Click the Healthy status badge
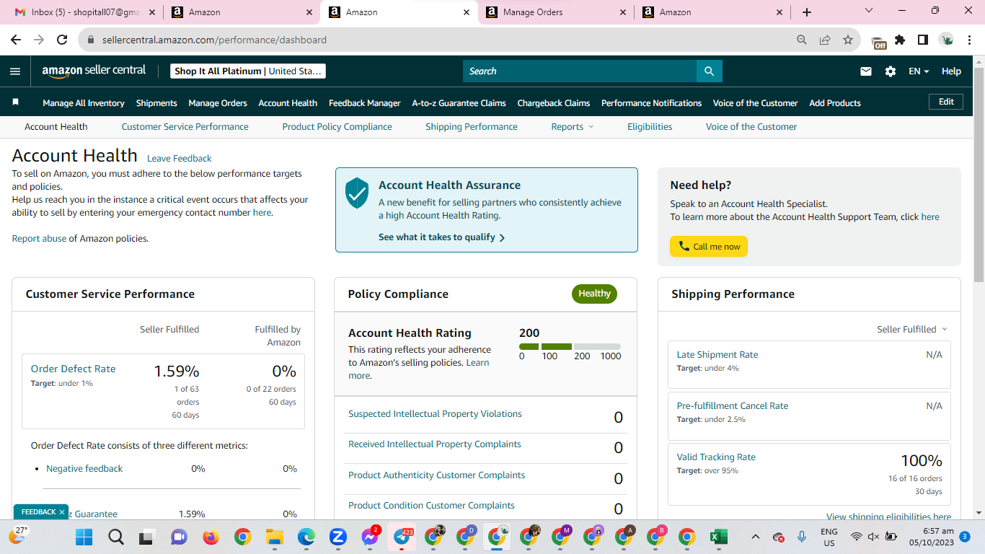Screen dimensions: 985x554 tap(594, 294)
